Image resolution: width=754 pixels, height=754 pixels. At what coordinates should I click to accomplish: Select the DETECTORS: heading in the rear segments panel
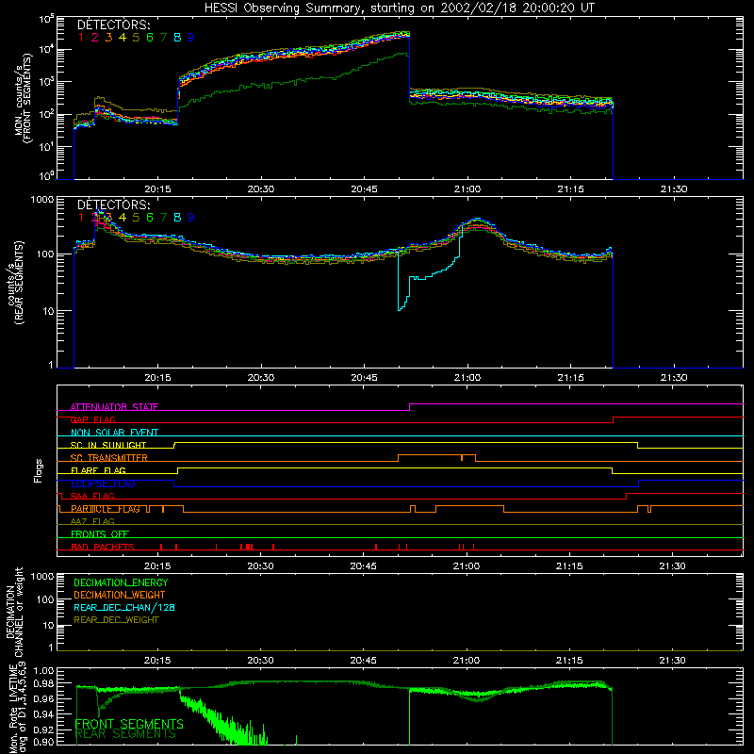pos(113,205)
